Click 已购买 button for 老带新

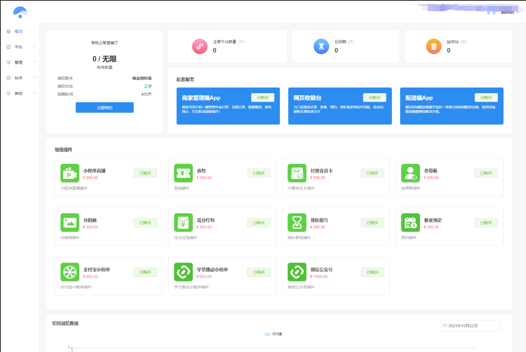point(486,173)
